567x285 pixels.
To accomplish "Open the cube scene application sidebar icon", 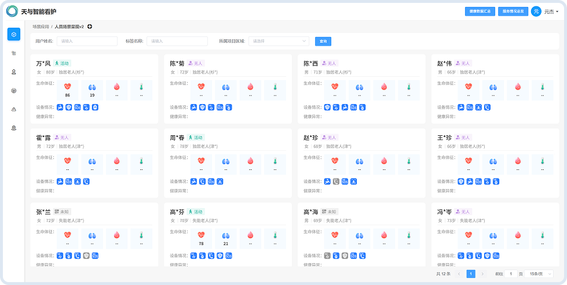I will [14, 34].
